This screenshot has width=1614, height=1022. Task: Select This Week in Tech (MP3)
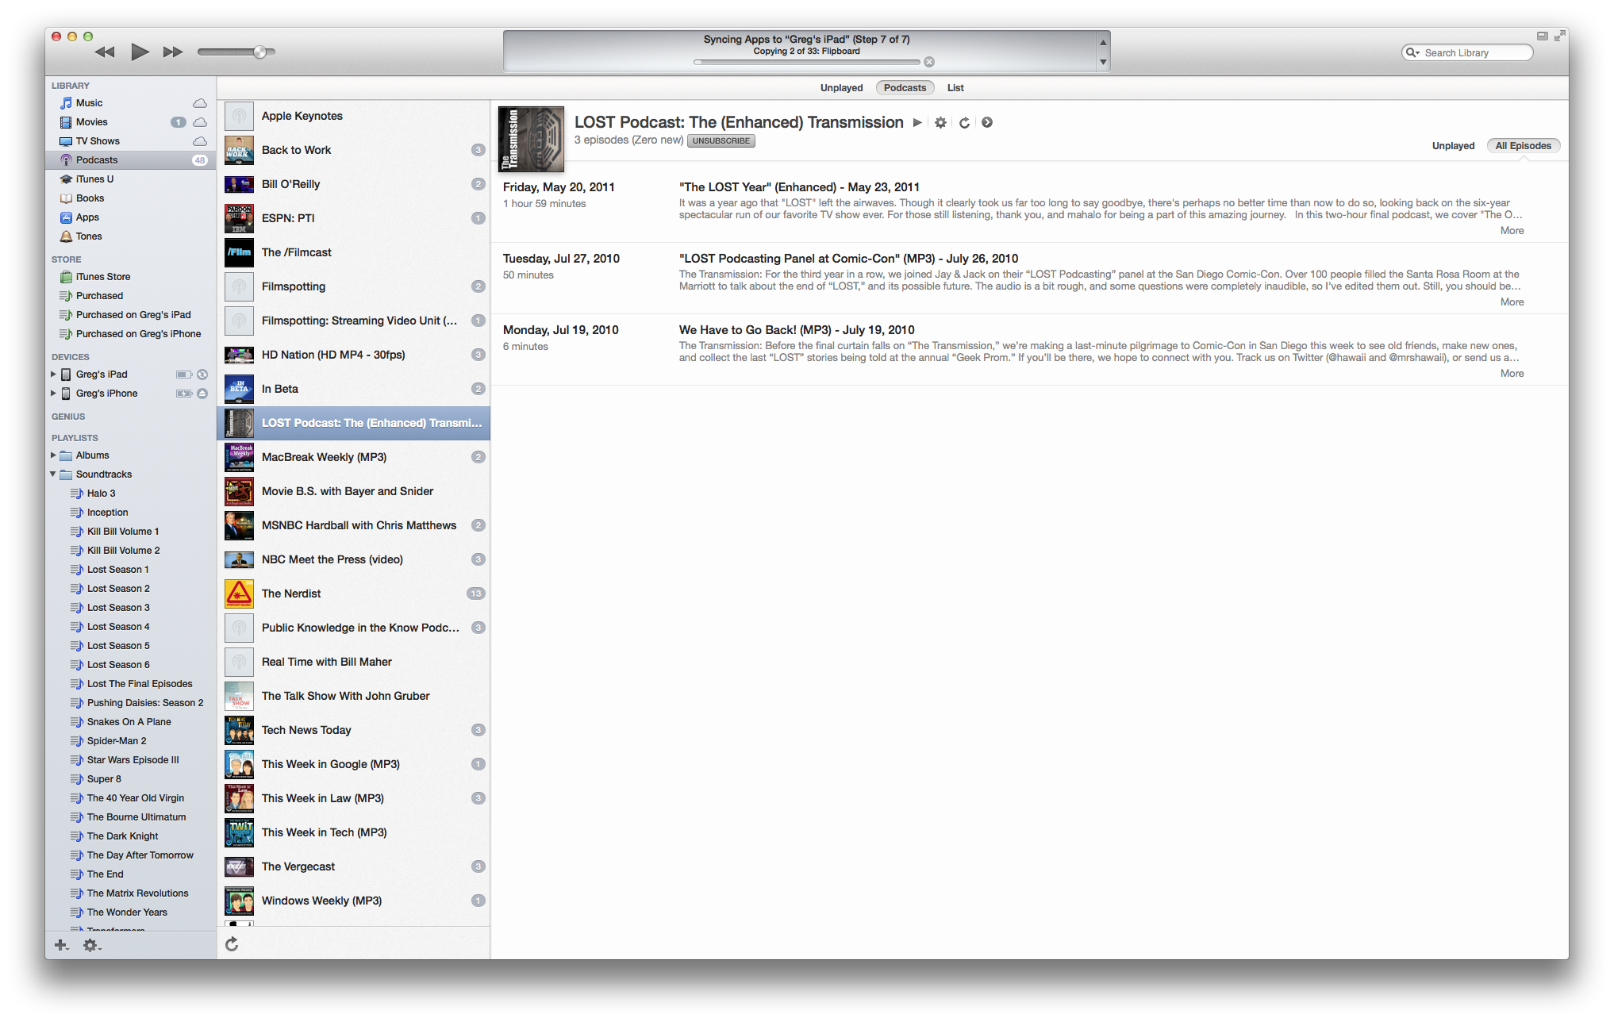click(x=354, y=832)
